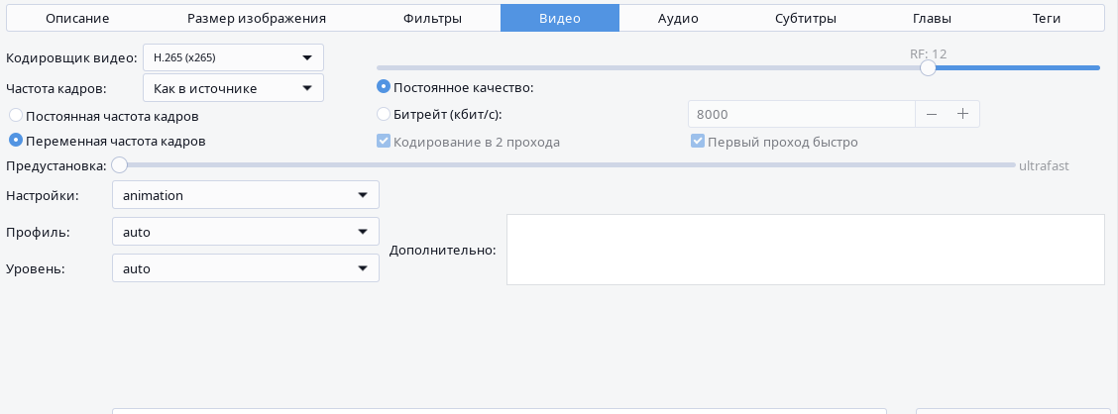Choose Постоянное качество radio button
1118x414 pixels.
point(384,87)
